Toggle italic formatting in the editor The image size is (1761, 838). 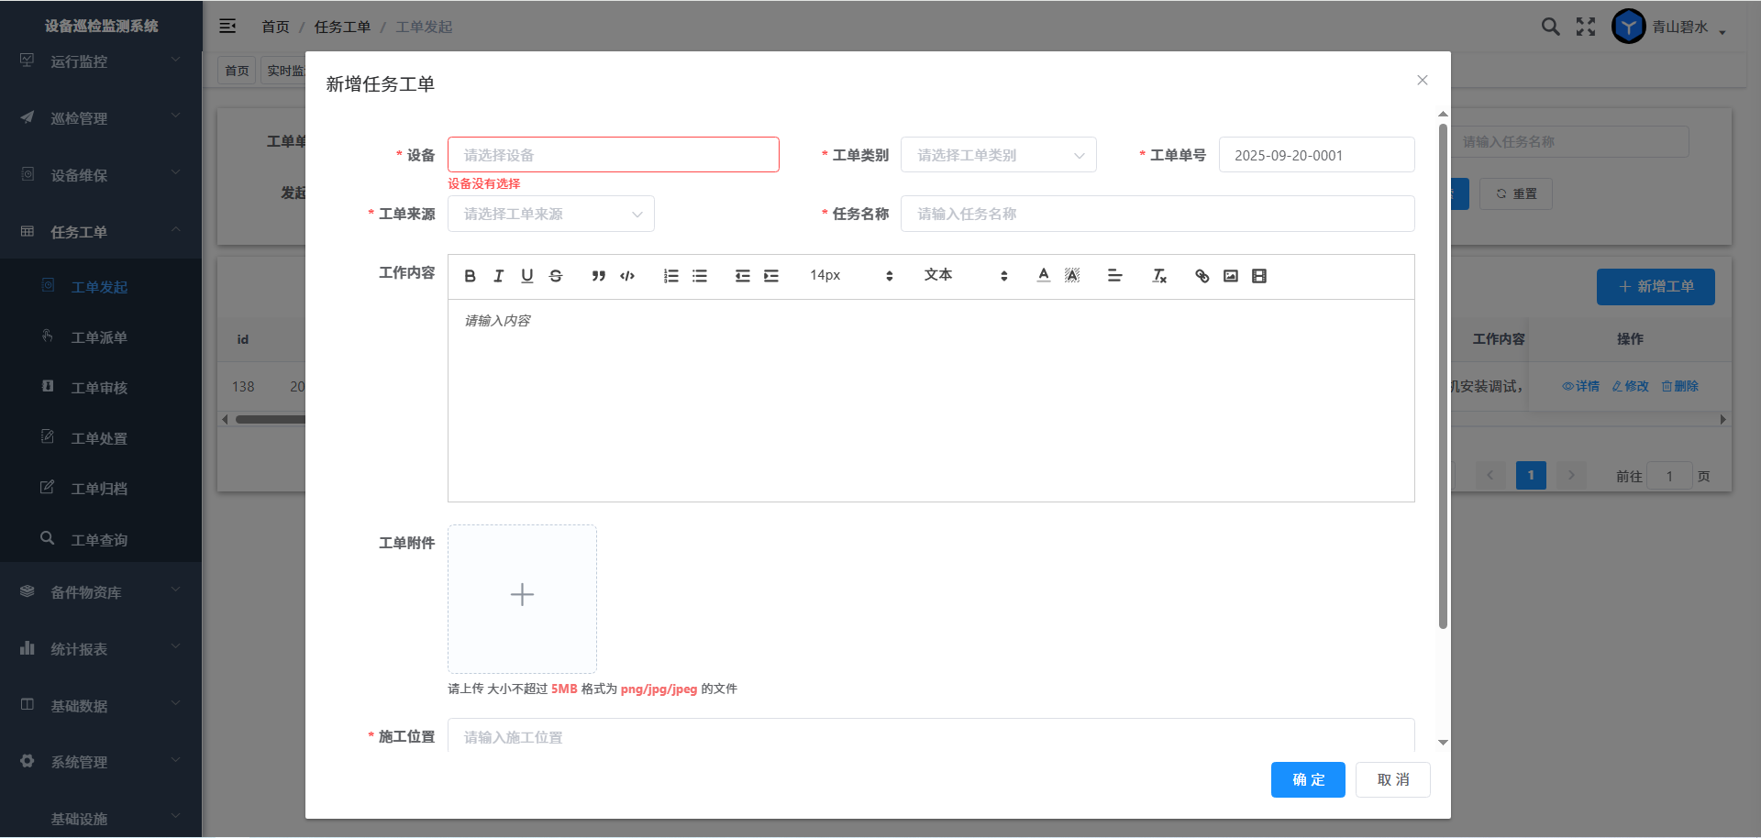499,276
